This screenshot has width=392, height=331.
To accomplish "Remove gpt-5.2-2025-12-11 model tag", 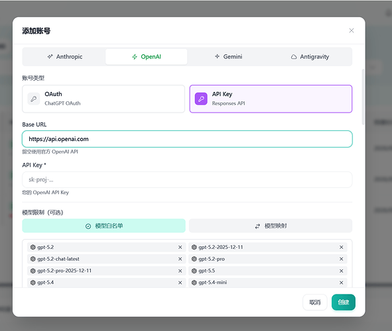I will [341, 247].
